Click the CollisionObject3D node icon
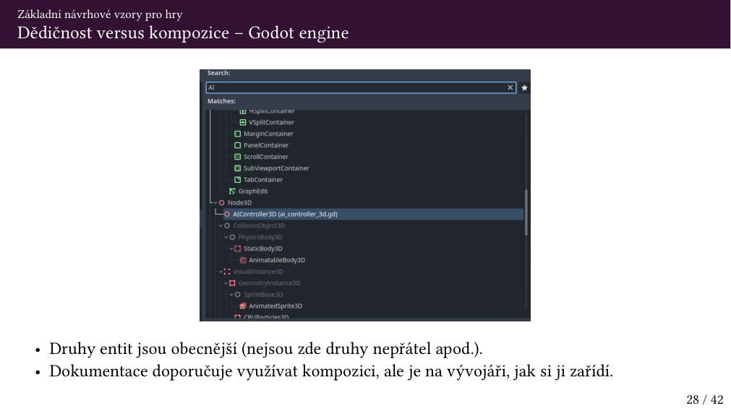Viewport: 731px width, 411px height. 227,225
